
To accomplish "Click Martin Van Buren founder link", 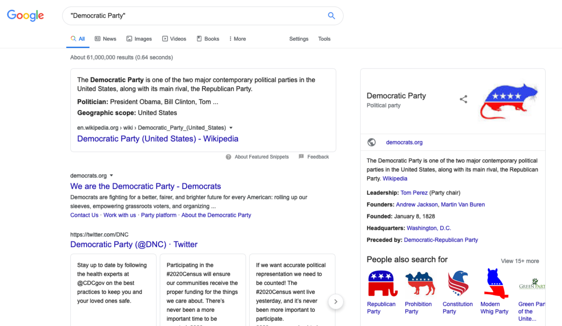I will [463, 204].
